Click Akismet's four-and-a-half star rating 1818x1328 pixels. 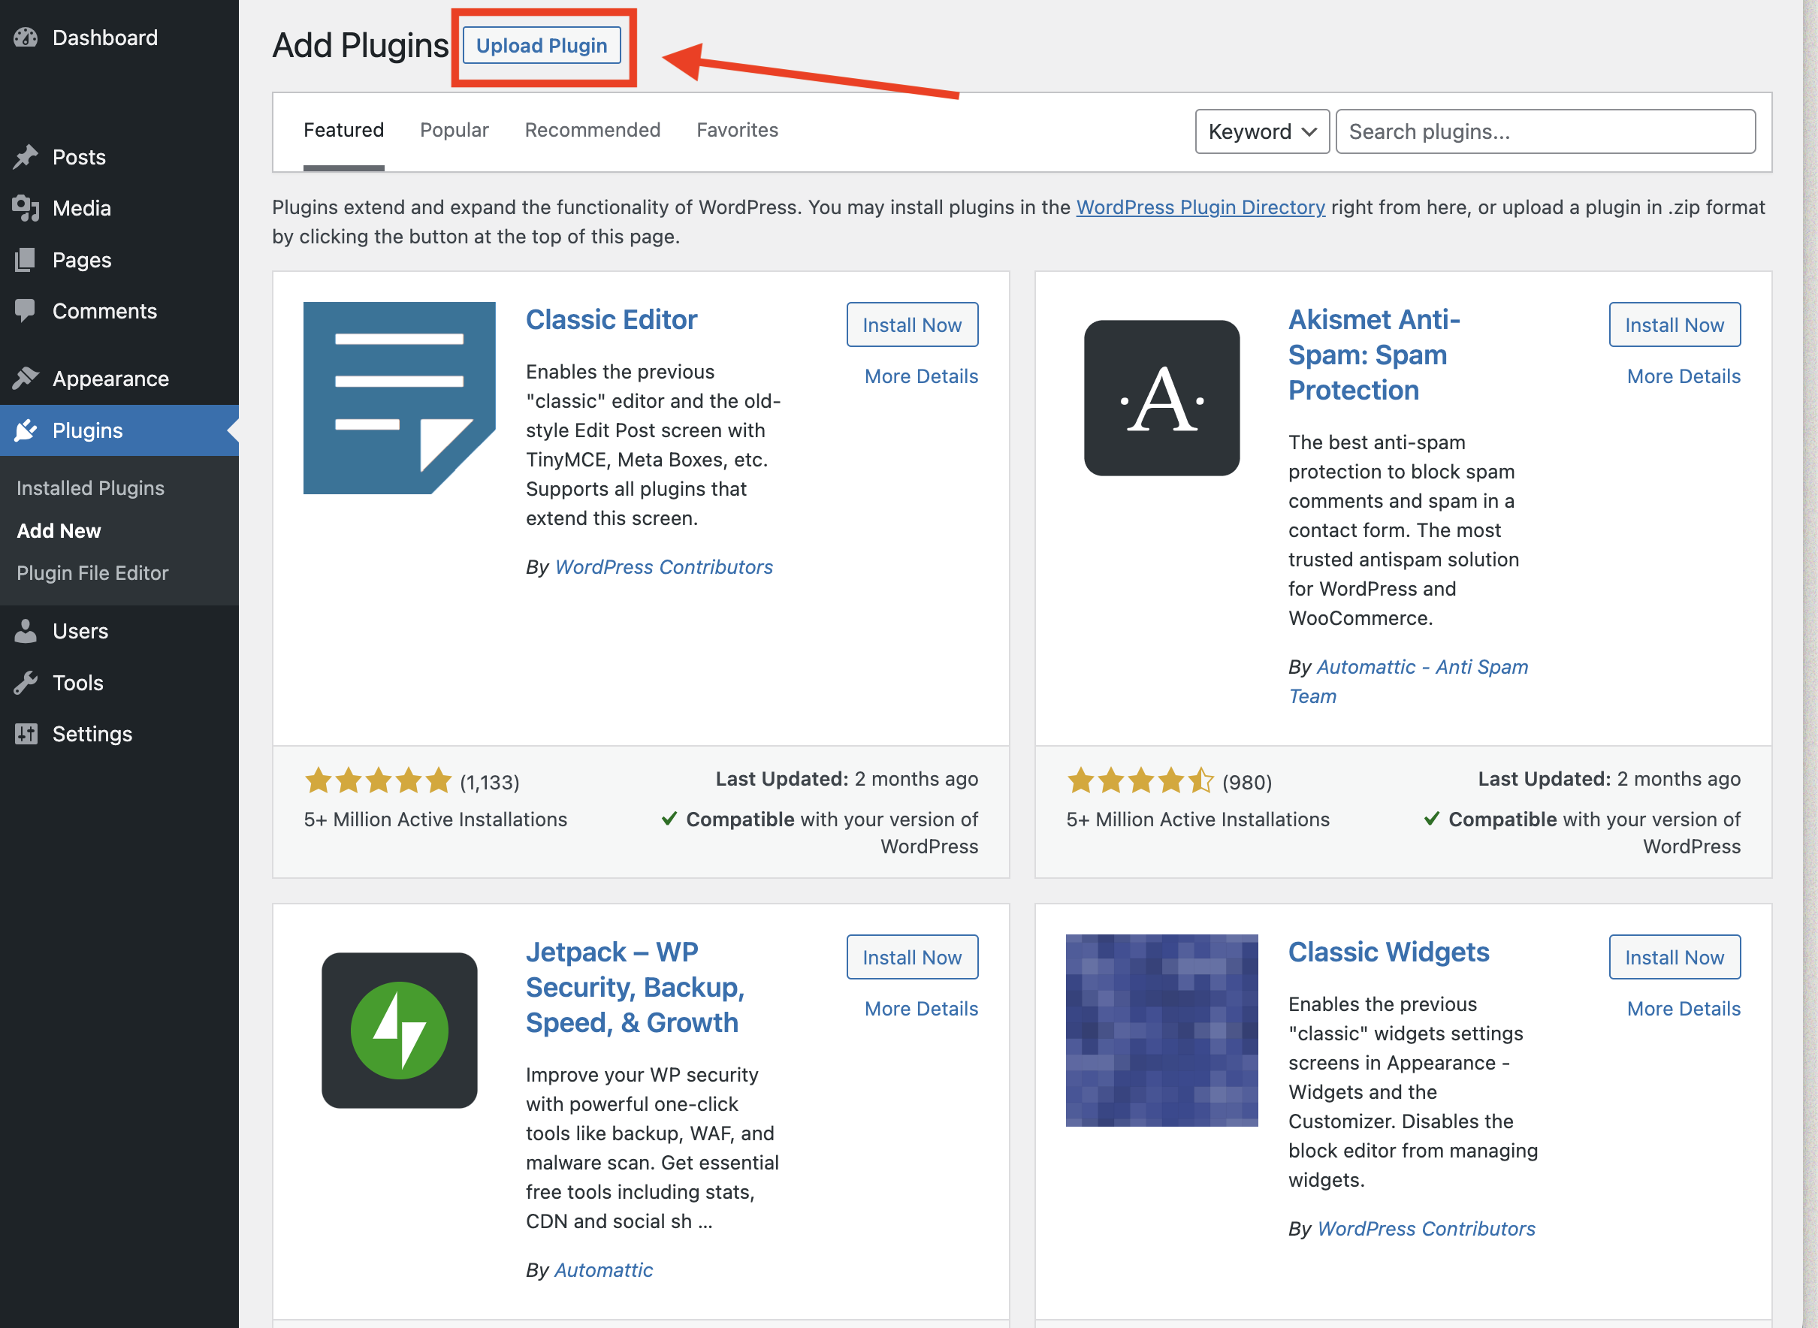[x=1140, y=780]
